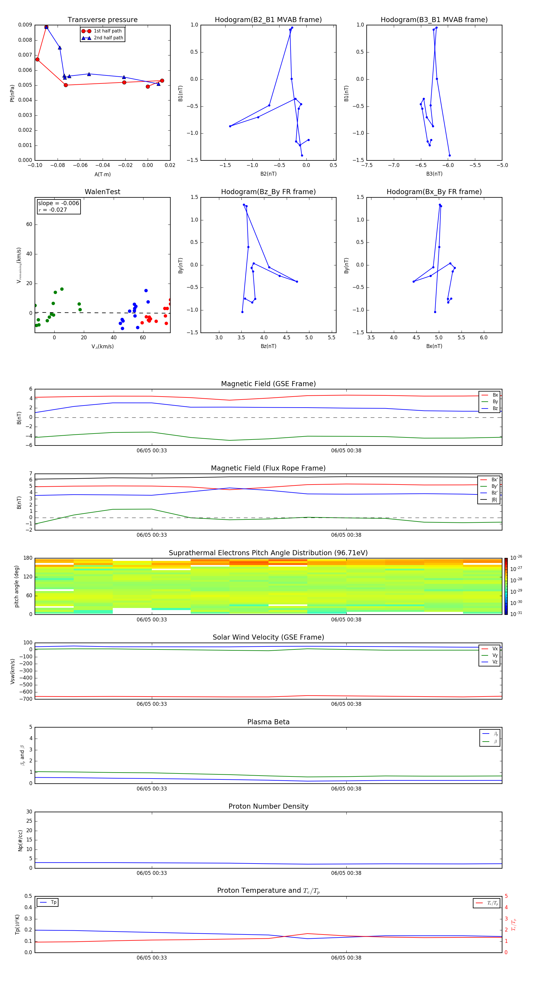Select the Vz entry in velocity legend
537x984 pixels.
pos(490,662)
